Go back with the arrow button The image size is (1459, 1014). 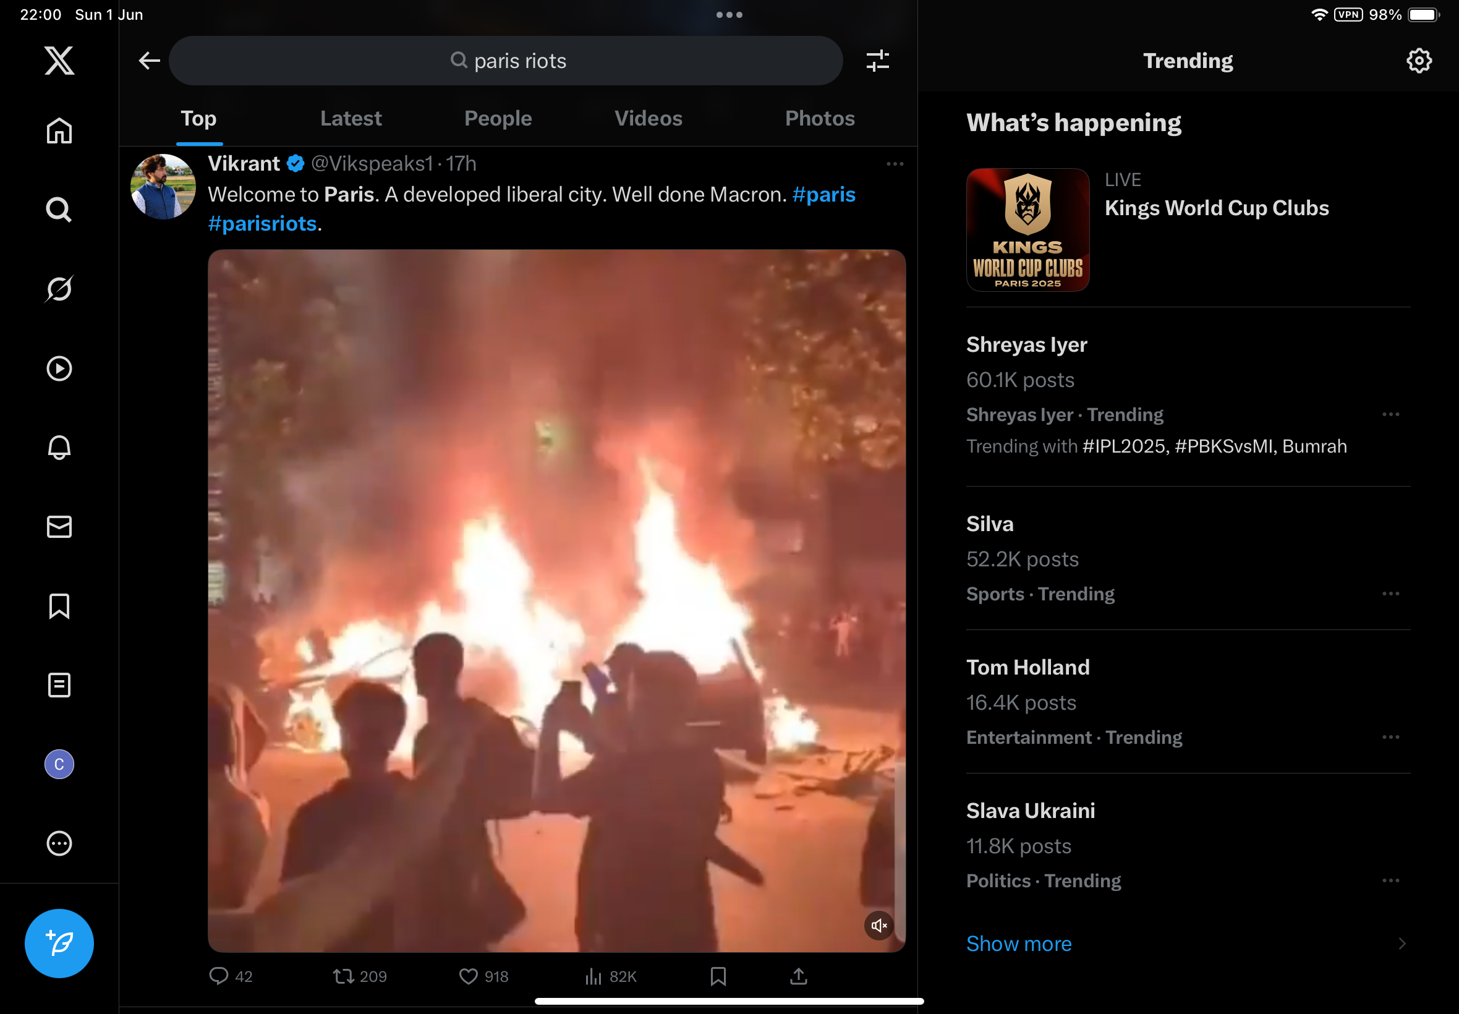pos(149,61)
